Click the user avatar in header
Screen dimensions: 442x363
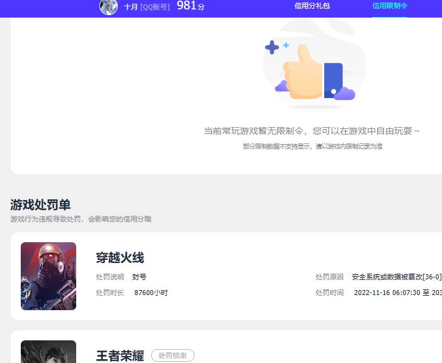[108, 7]
